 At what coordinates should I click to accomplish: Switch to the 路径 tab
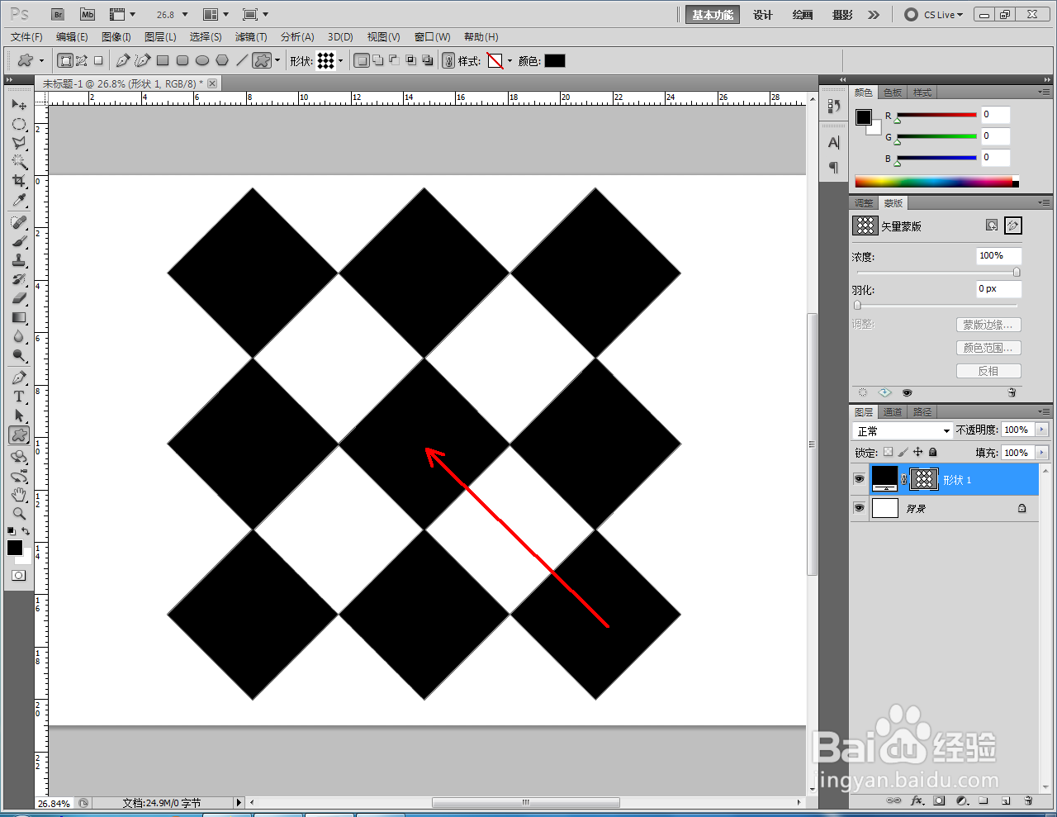click(x=922, y=412)
